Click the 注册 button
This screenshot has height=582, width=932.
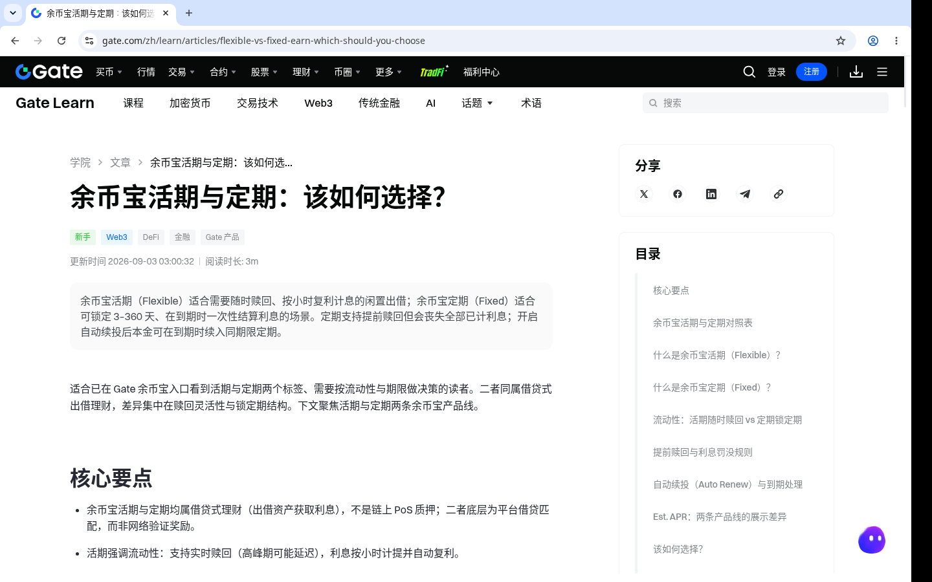812,72
